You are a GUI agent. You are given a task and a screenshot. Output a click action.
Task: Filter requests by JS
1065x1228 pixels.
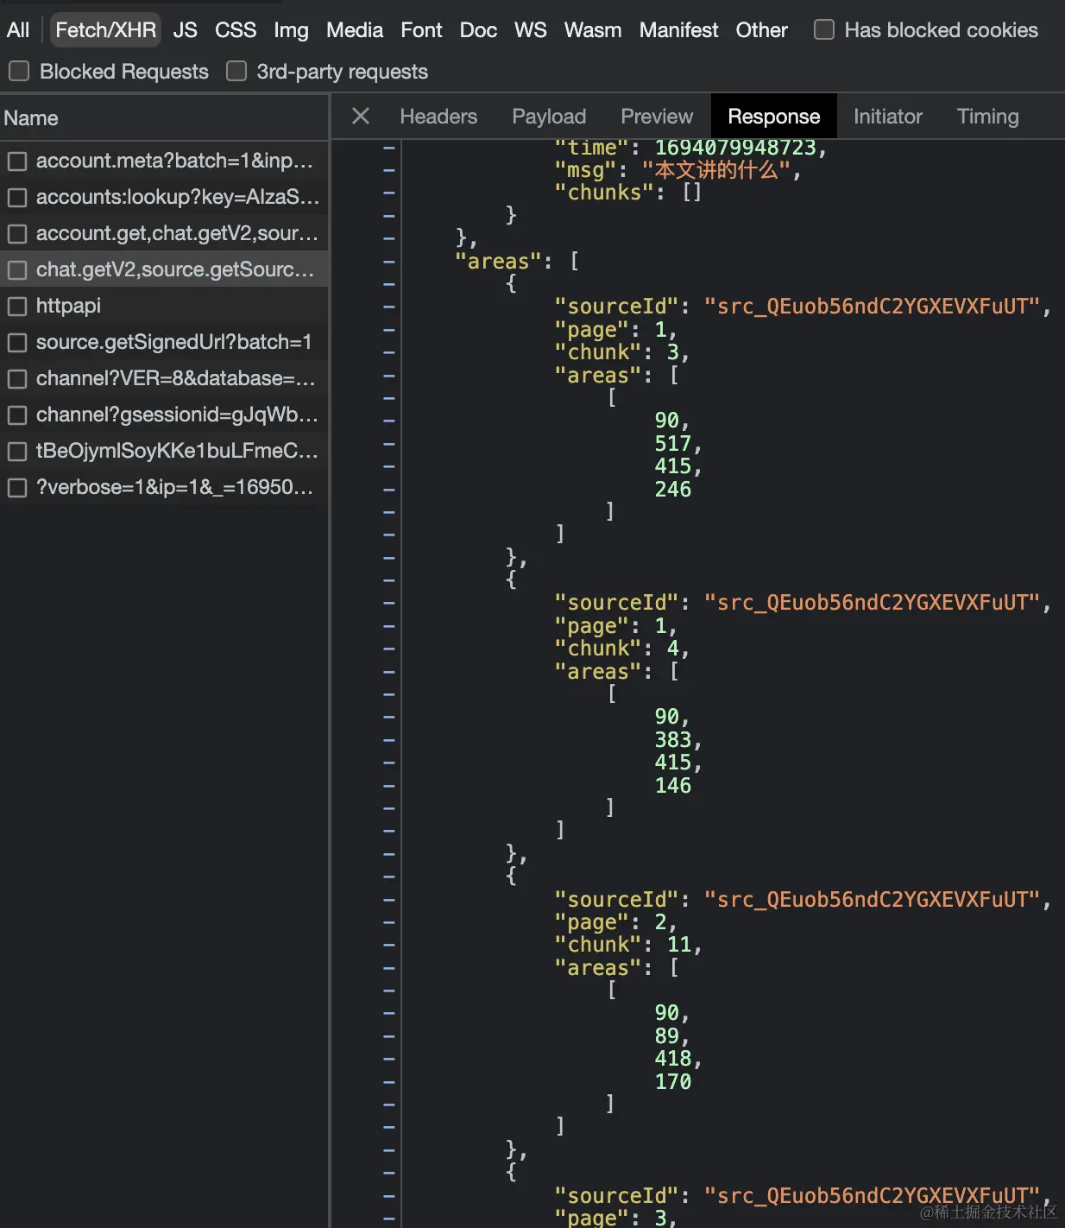[185, 30]
